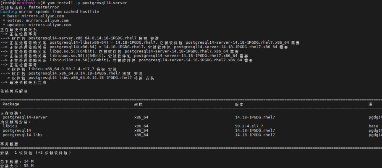Select postgresql14-server in the package table
Image resolution: width=382 pixels, height=168 pixels.
[25, 117]
